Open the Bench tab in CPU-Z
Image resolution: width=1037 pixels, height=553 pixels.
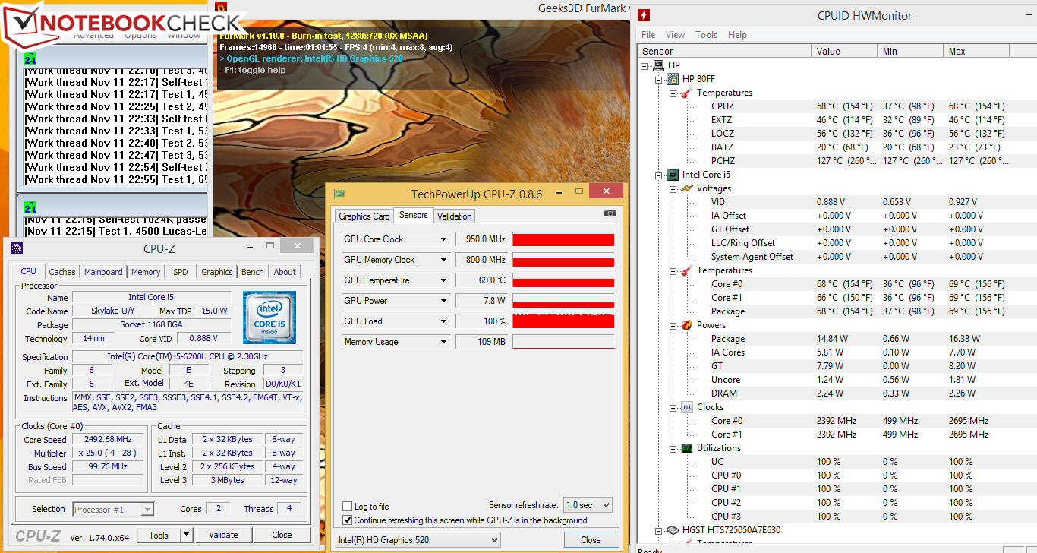tap(253, 272)
